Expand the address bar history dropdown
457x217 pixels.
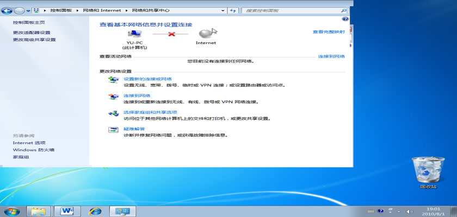pyautogui.click(x=223, y=10)
